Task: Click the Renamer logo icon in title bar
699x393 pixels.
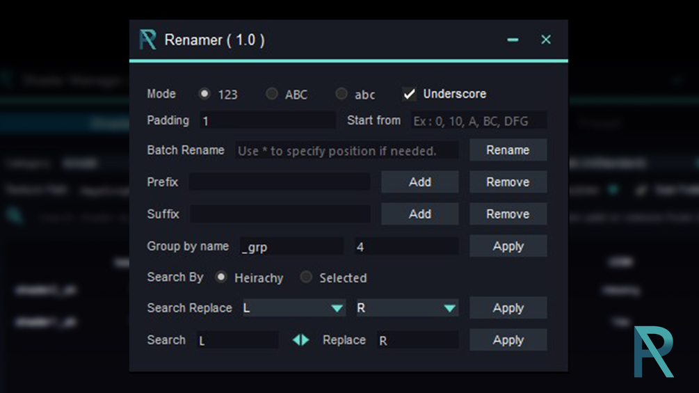Action: 147,40
